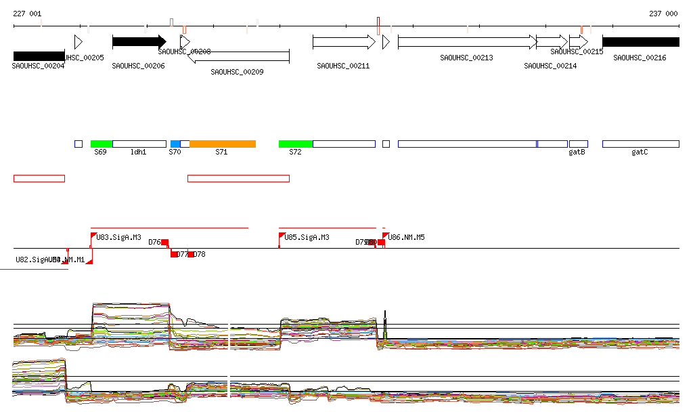Click the D78 red square marker
The width and height of the screenshot is (693, 414).
pos(190,254)
